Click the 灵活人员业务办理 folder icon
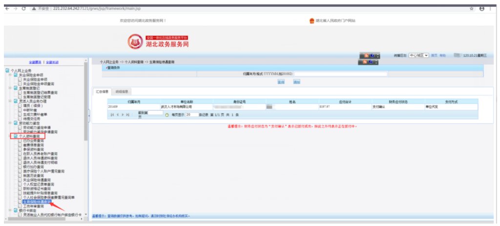 (x=16, y=101)
